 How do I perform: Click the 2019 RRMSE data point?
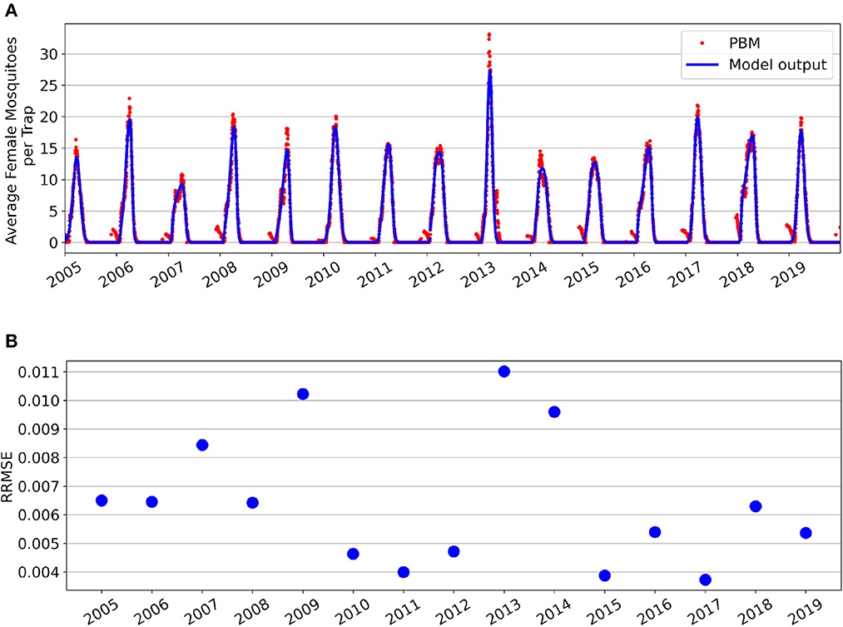[x=806, y=534]
